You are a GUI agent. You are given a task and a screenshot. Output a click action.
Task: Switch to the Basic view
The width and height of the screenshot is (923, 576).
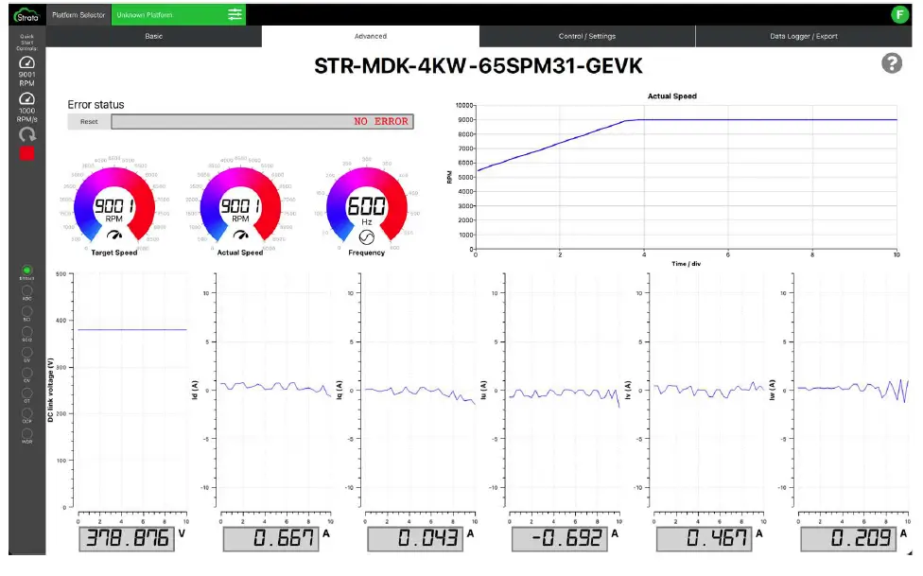(x=153, y=36)
